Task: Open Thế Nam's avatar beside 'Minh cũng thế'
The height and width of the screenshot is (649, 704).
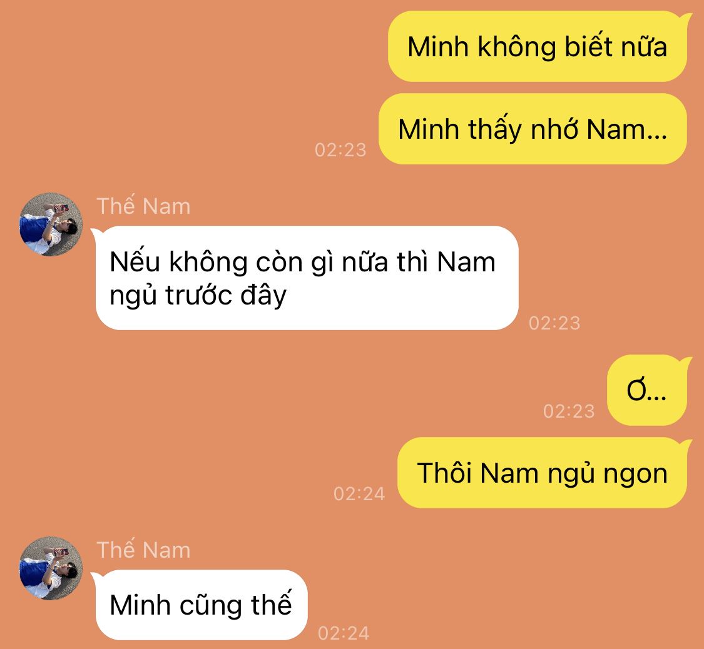Action: pyautogui.click(x=51, y=568)
